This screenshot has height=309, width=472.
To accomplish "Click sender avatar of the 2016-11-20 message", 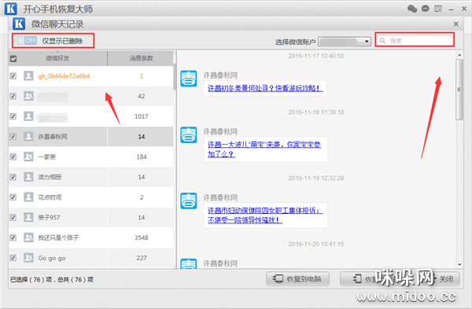I will 189,263.
